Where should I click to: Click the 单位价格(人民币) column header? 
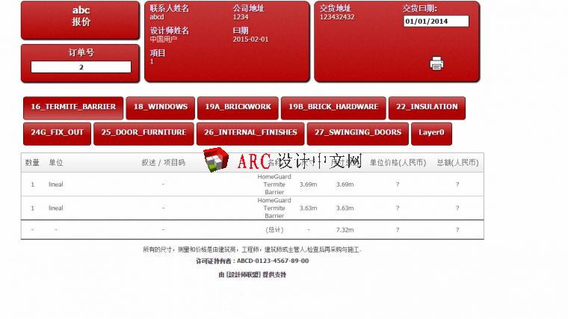tap(398, 162)
